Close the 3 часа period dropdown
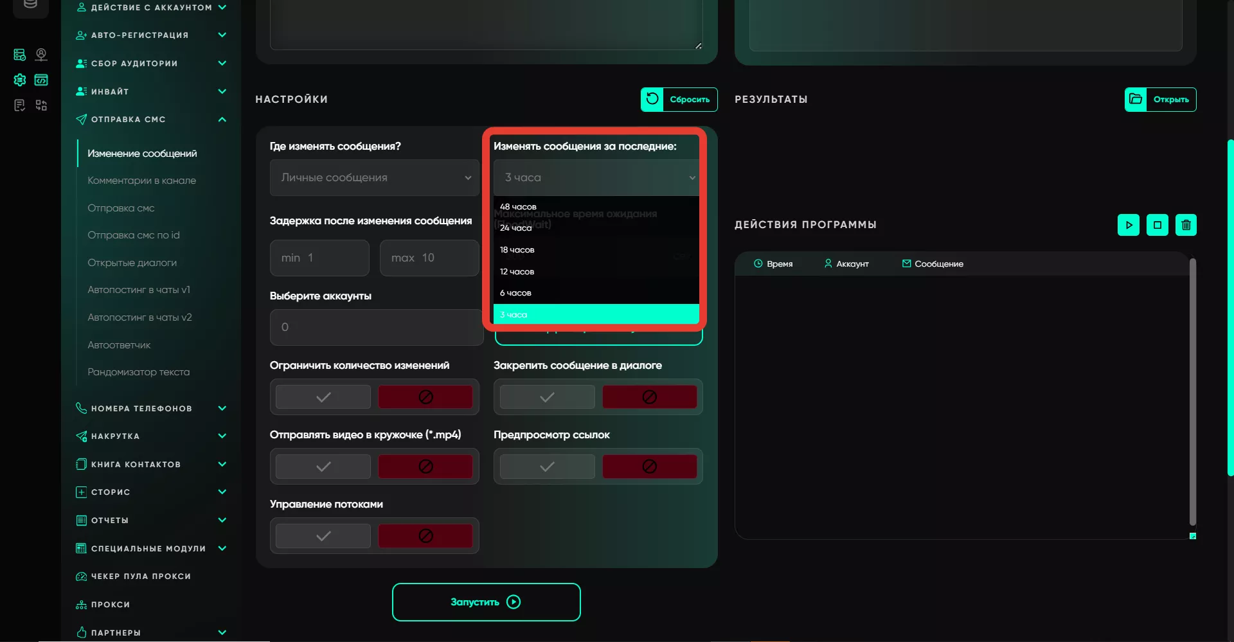This screenshot has width=1234, height=642. pos(596,177)
